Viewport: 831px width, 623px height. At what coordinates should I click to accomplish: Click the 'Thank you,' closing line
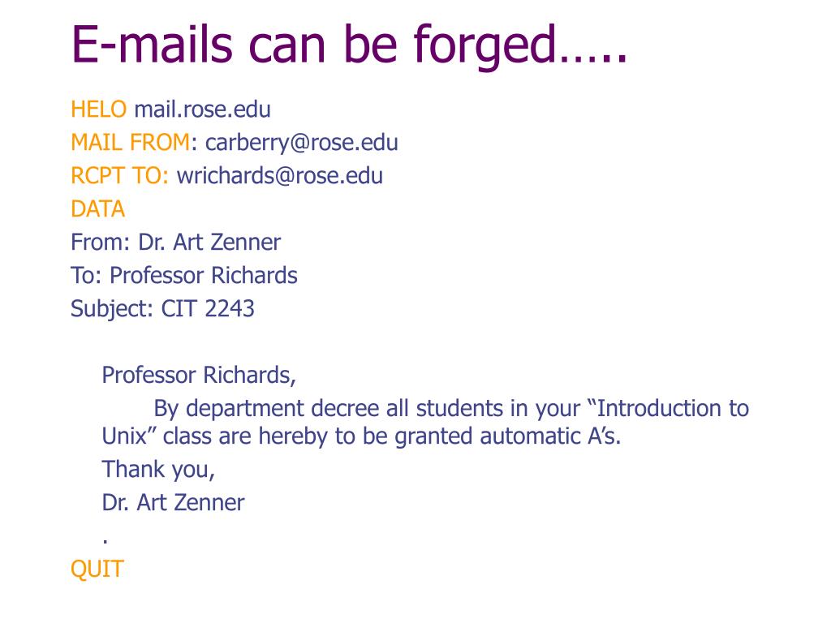click(158, 470)
